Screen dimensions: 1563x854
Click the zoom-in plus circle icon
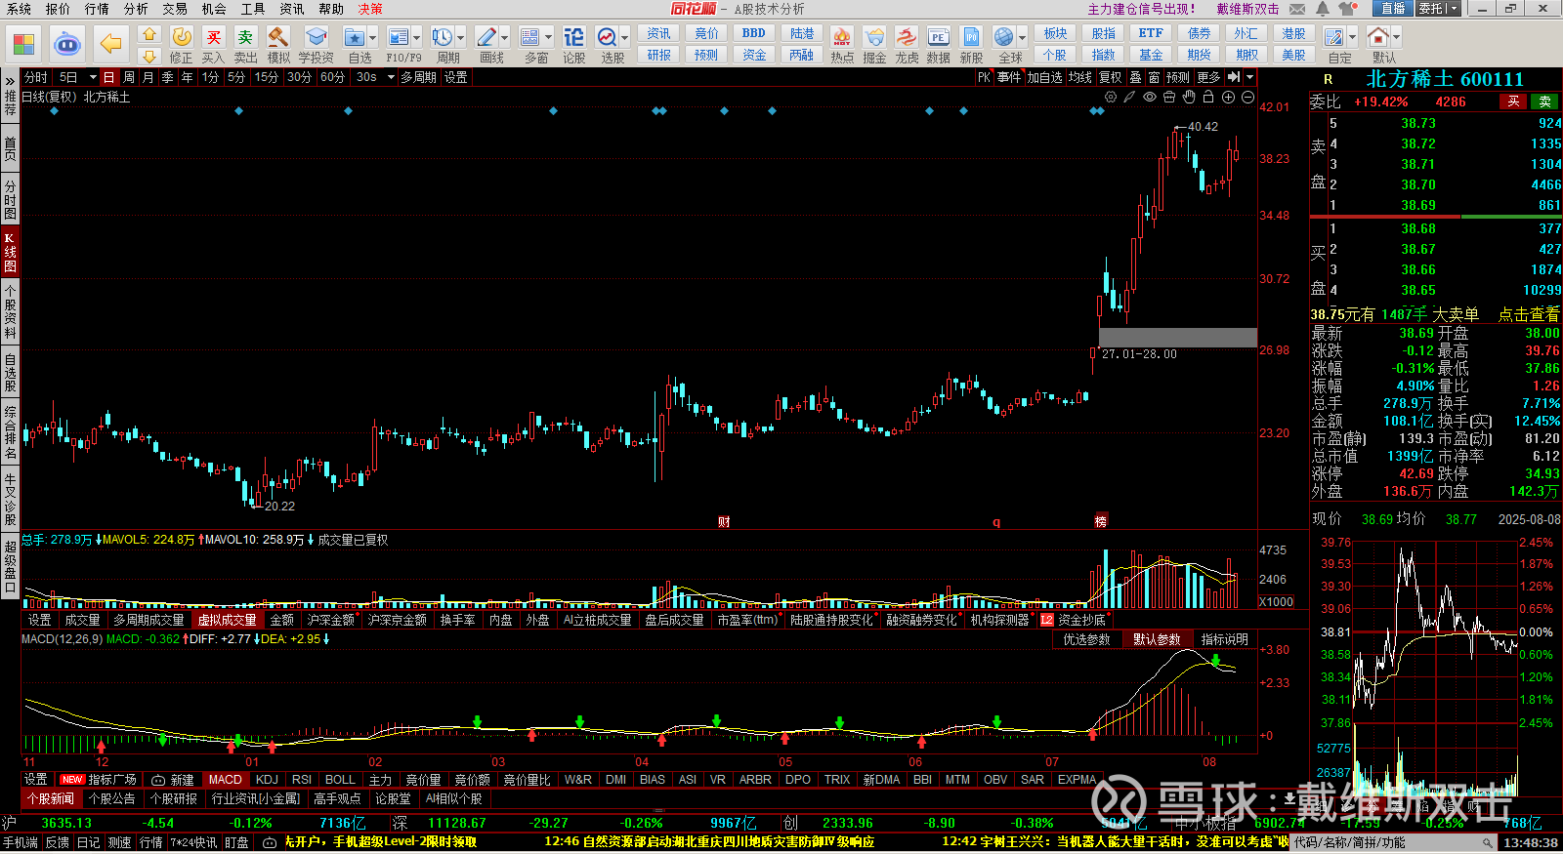click(1228, 97)
